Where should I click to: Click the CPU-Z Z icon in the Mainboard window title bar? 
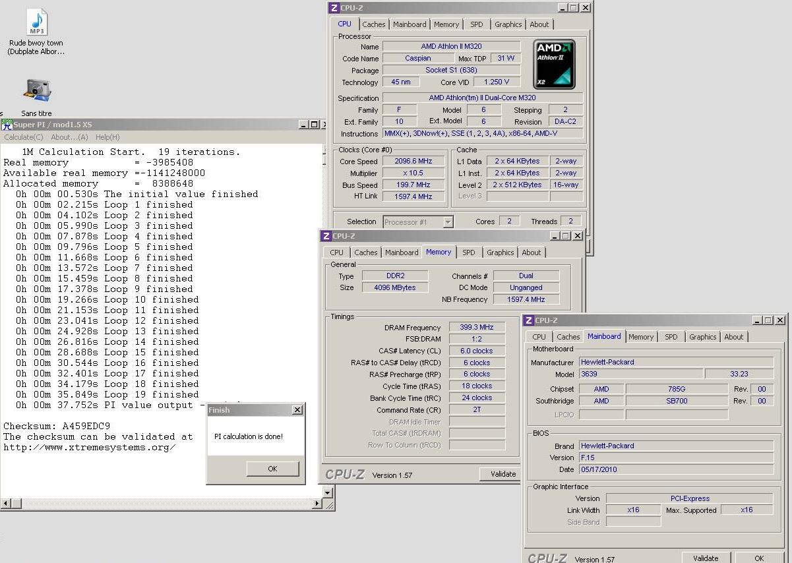click(529, 320)
